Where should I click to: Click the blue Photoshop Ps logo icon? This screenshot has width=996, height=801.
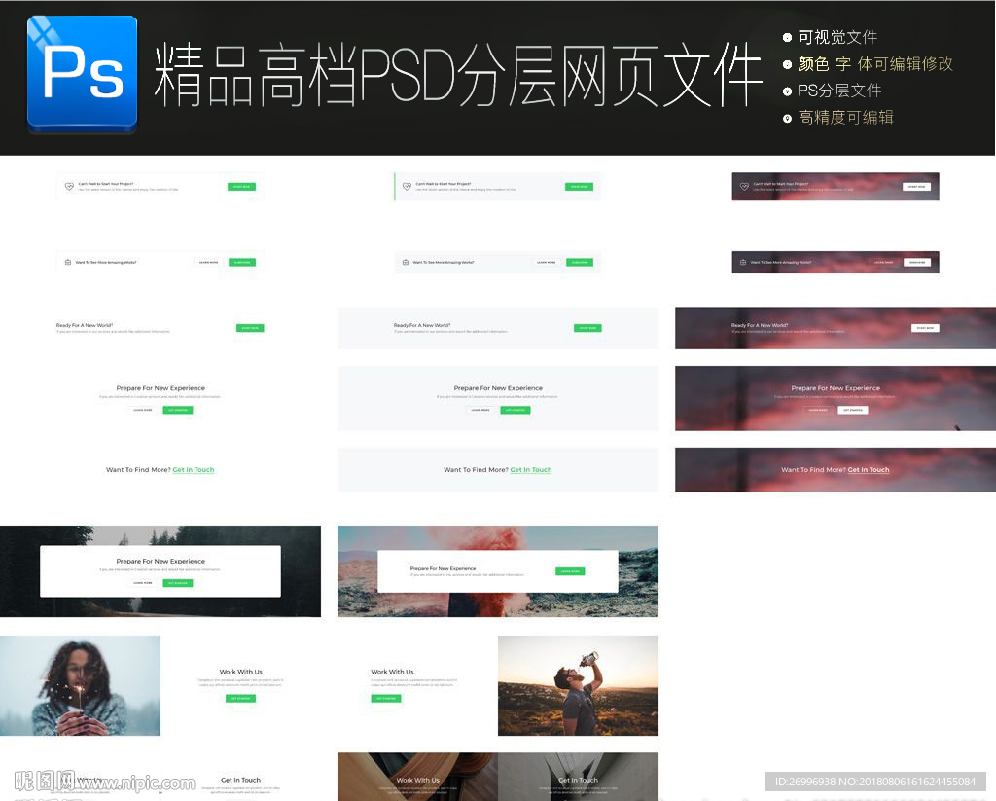(x=82, y=73)
